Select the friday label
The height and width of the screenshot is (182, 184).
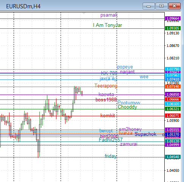click(x=111, y=156)
